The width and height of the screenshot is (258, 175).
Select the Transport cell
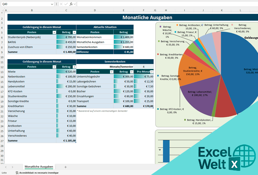[95, 101]
